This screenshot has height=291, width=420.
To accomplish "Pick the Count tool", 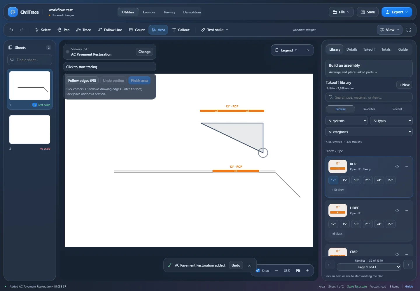I will 137,30.
